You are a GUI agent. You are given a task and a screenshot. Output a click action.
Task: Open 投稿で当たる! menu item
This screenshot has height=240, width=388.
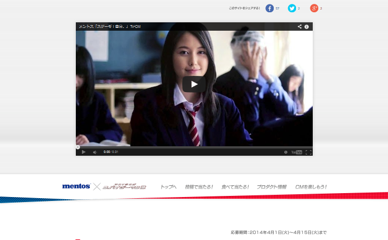[199, 187]
